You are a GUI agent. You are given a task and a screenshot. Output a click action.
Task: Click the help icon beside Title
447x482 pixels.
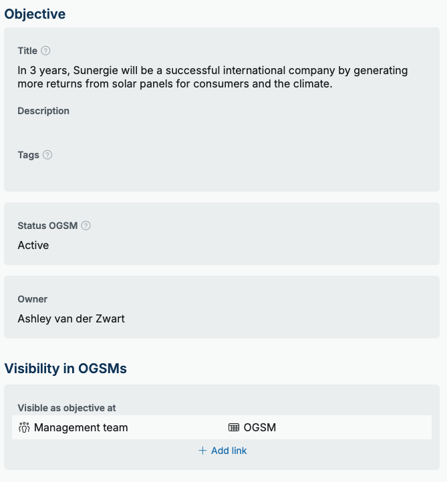[x=45, y=51]
